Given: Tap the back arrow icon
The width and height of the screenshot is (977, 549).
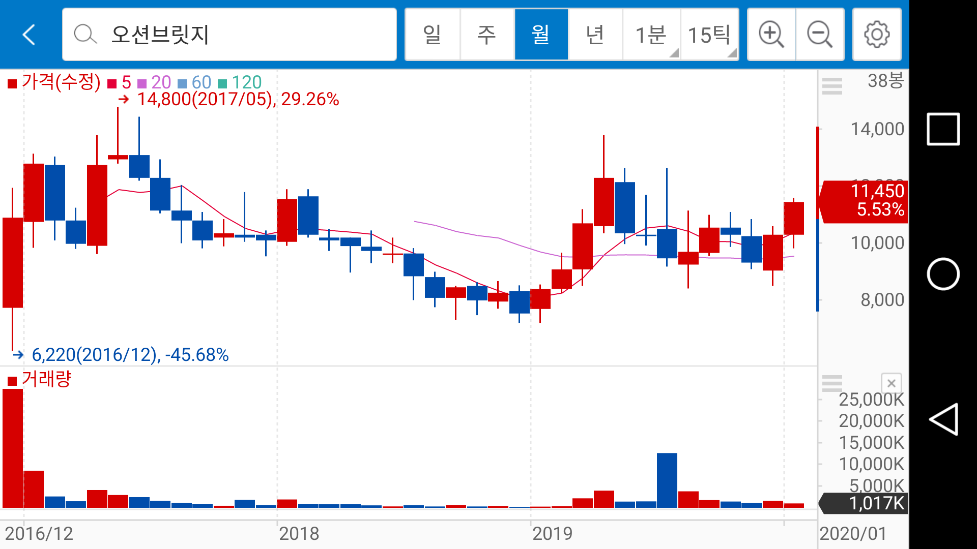Looking at the screenshot, I should [29, 35].
